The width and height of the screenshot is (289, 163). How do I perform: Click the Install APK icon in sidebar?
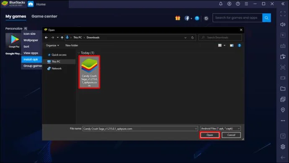[283, 56]
